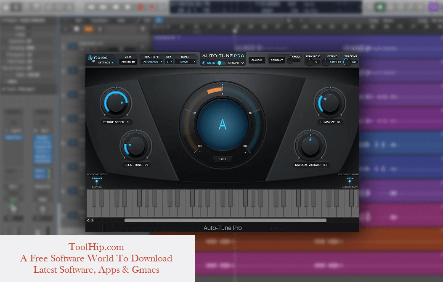Click the Natural Vibrato knob
Image resolution: width=443 pixels, height=282 pixels.
tap(310, 146)
